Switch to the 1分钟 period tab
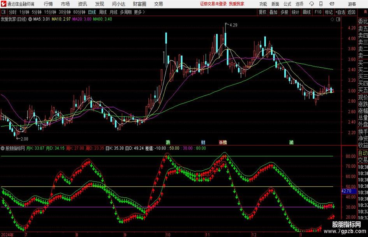Viewport: 368px width, 237px height. [24, 12]
